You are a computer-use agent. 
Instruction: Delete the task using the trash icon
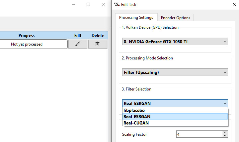click(x=98, y=44)
